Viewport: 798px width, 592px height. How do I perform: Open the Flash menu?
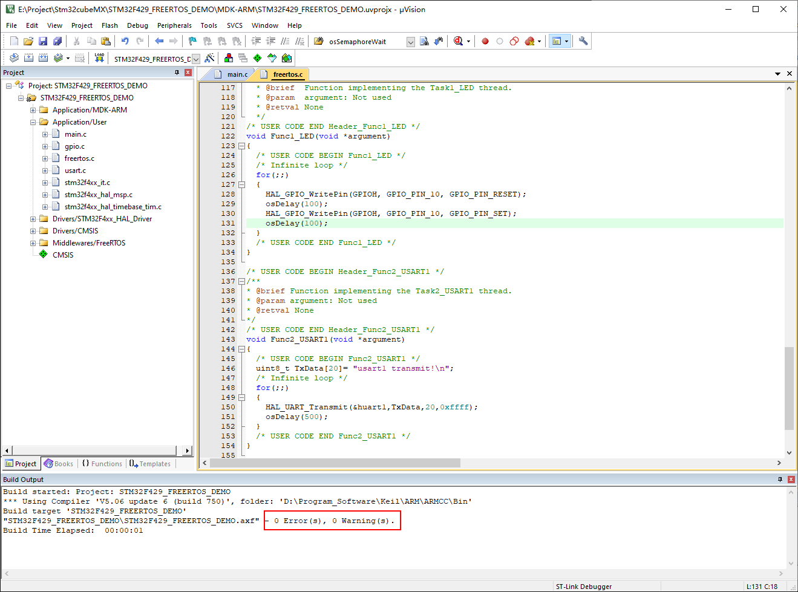coord(110,25)
